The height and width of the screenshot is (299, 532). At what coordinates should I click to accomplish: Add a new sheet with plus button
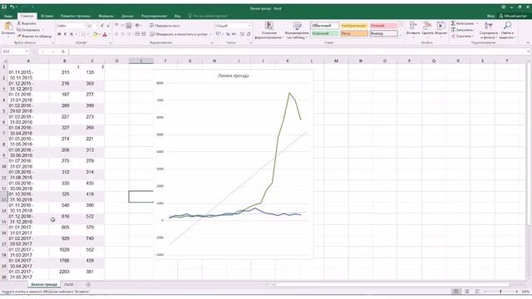(88, 284)
